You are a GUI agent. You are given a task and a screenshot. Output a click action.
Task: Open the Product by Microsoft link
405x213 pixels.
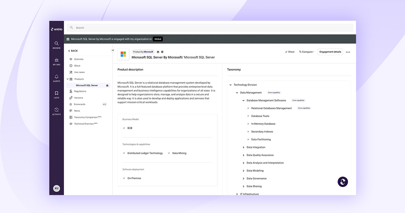143,52
